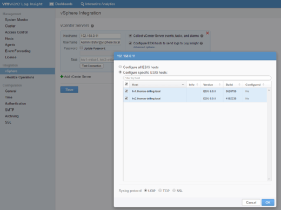Open Interactive Analytics via magnifier icon
281x210 pixels.
(82, 4)
